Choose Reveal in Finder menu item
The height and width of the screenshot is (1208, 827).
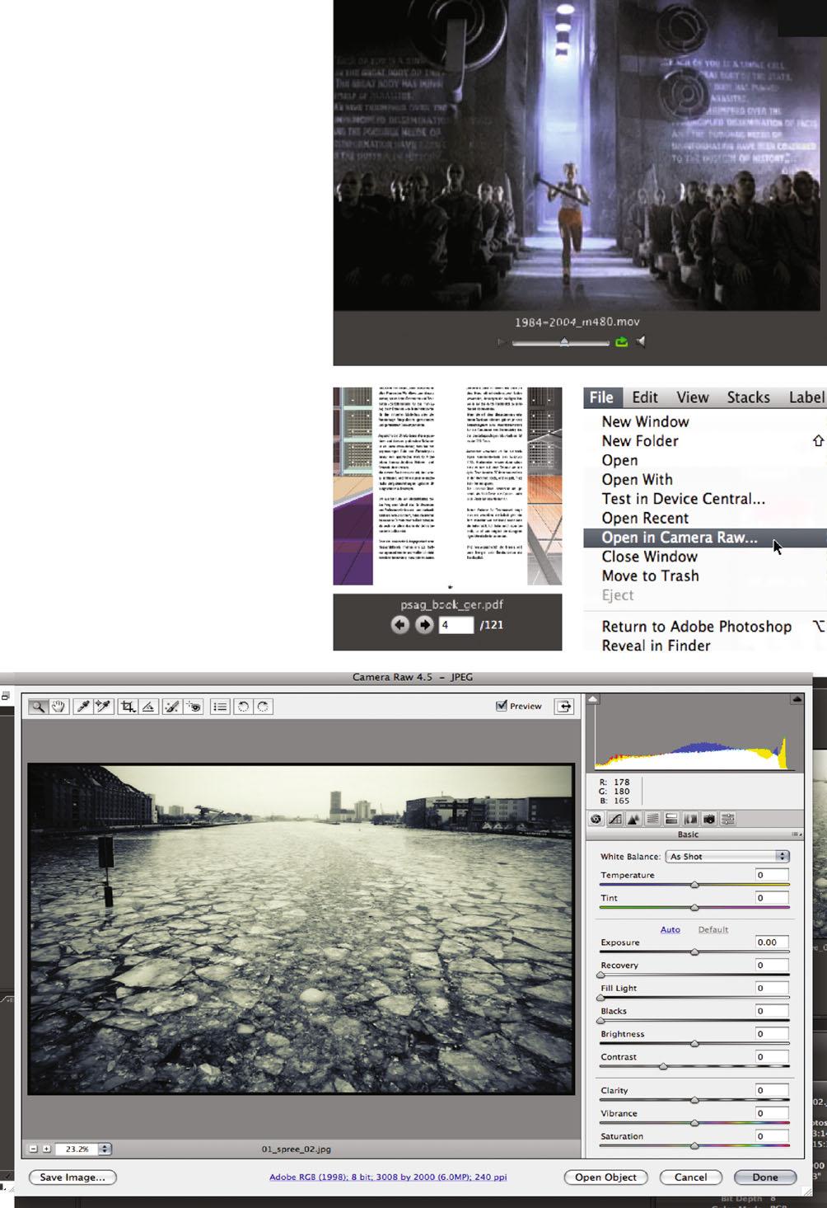pyautogui.click(x=705, y=645)
